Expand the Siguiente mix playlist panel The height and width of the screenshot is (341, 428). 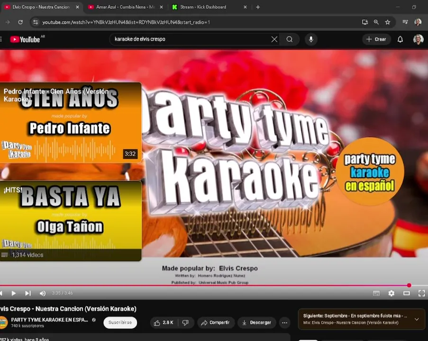pos(417,319)
